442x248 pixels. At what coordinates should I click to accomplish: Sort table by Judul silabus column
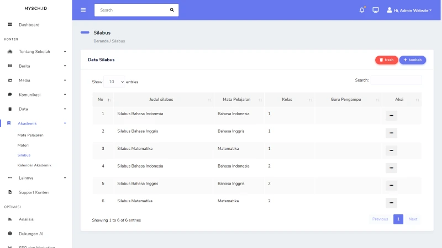tap(162, 100)
